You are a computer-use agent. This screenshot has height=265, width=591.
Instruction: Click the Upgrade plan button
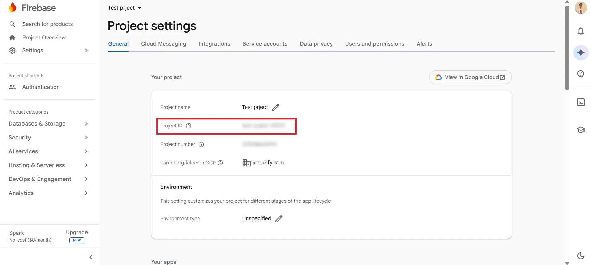tap(77, 232)
